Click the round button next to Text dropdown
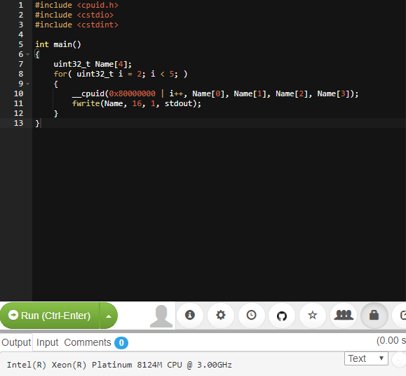 (x=399, y=360)
